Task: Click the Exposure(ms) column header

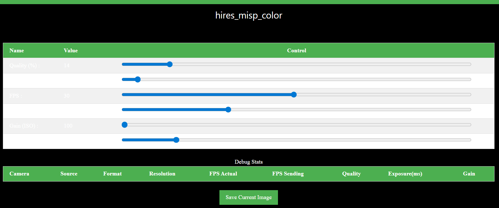Action: [x=405, y=174]
